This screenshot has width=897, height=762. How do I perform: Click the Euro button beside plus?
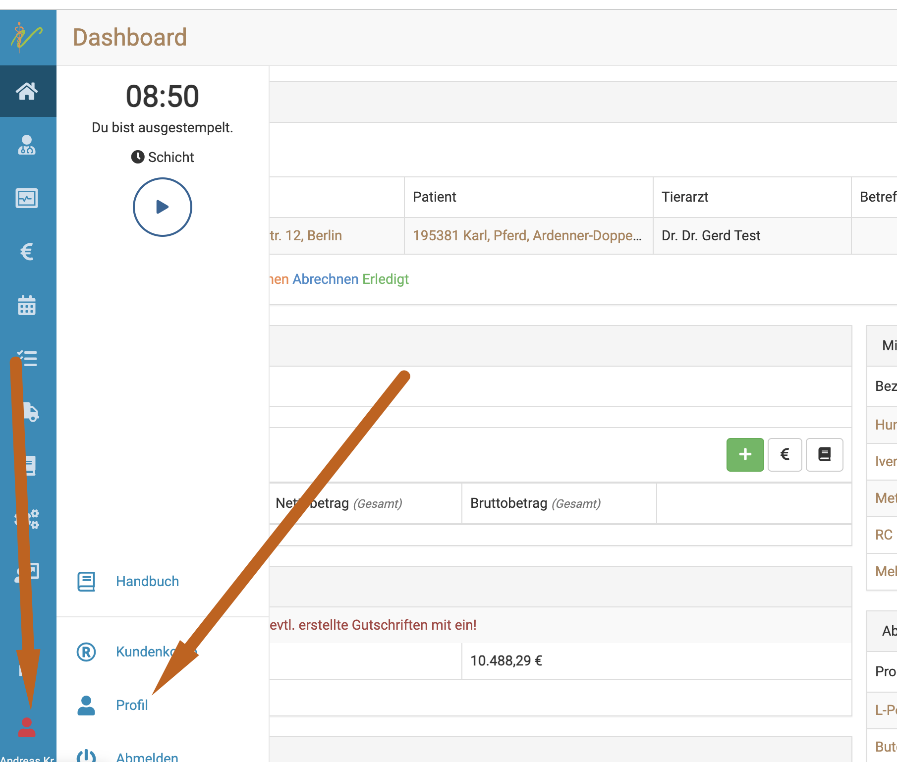785,454
